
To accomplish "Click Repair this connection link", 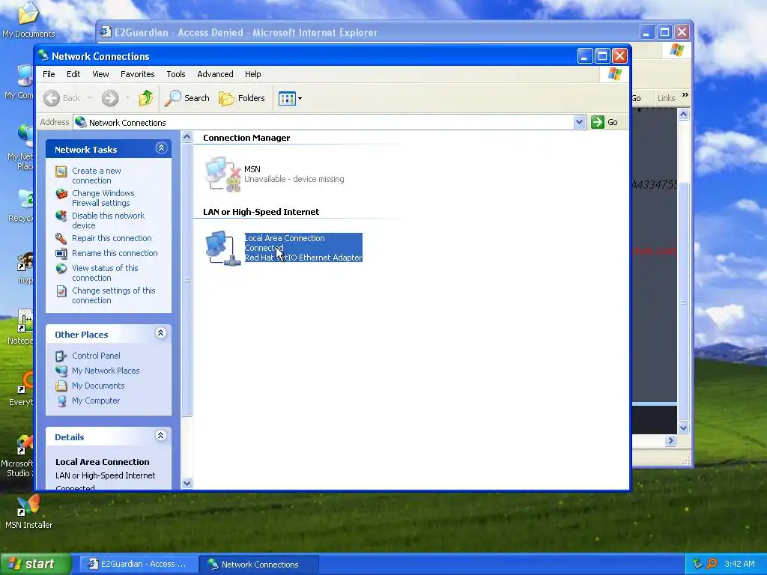I will point(112,238).
